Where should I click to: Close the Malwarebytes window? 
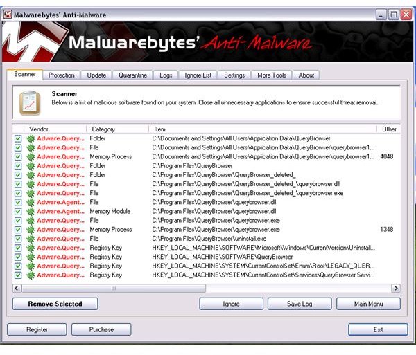pos(406,15)
